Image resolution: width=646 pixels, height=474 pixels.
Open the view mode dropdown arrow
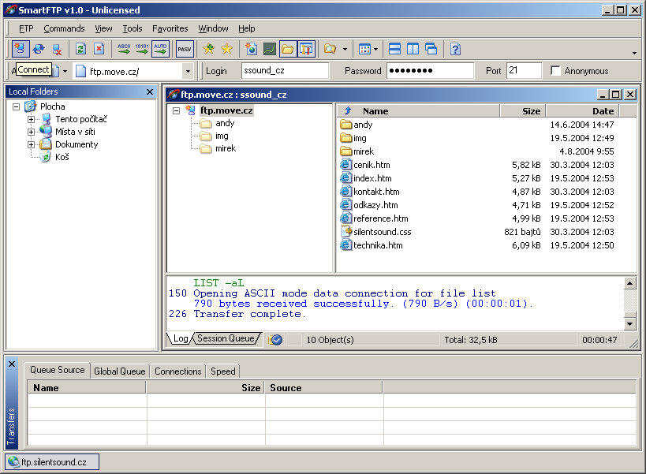tap(375, 50)
